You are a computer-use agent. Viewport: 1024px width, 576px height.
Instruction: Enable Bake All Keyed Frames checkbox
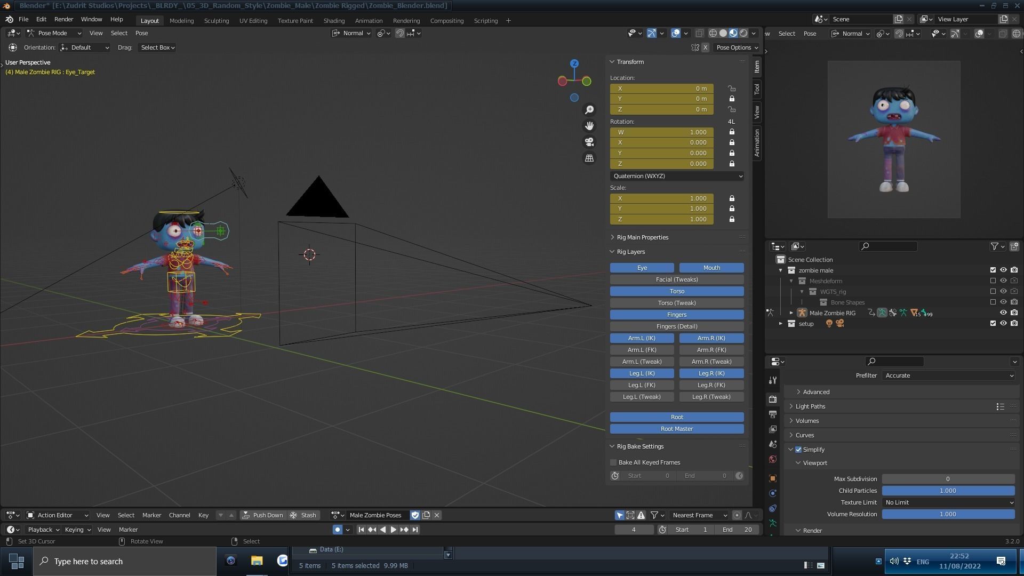tap(613, 462)
